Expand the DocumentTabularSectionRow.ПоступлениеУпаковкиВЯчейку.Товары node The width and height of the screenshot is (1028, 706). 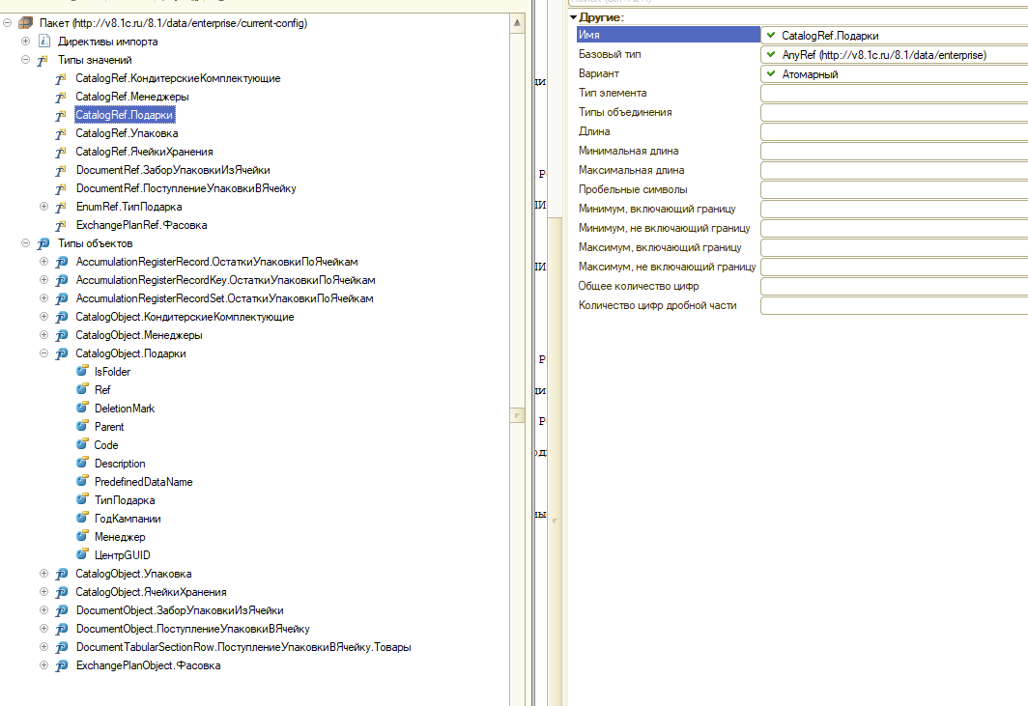click(43, 647)
